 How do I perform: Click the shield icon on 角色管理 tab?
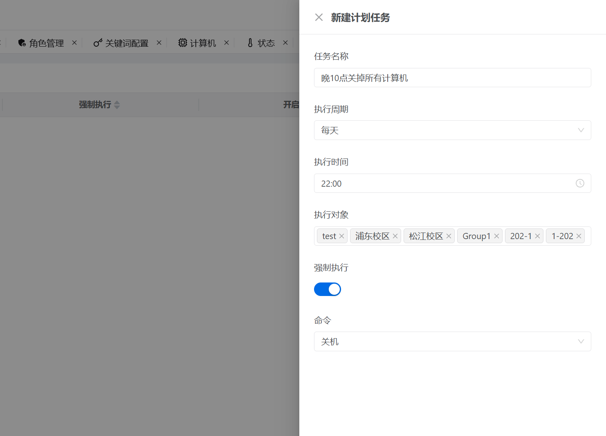(21, 43)
